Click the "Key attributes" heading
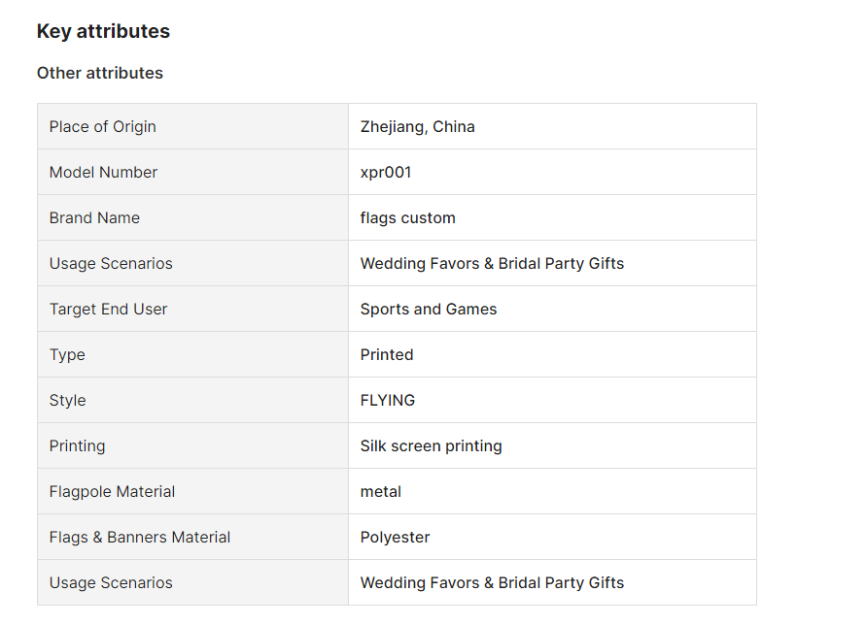The width and height of the screenshot is (866, 625). [x=103, y=31]
